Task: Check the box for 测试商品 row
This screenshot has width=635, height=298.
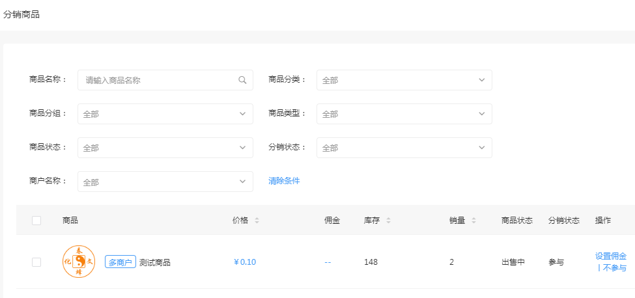Action: (x=36, y=262)
